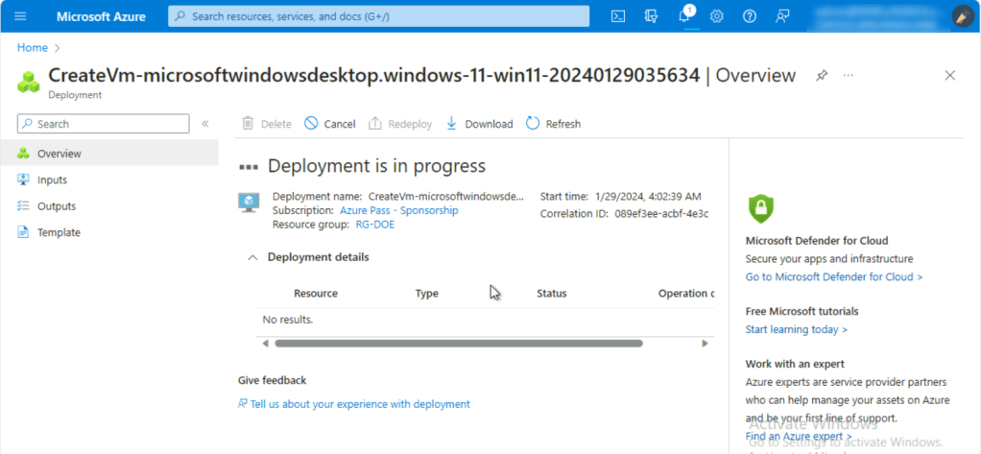Open the RG-DOE resource group link
981x454 pixels.
pos(374,225)
